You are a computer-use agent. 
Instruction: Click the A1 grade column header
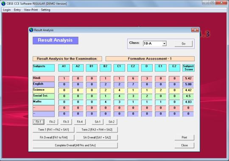coord(64,68)
